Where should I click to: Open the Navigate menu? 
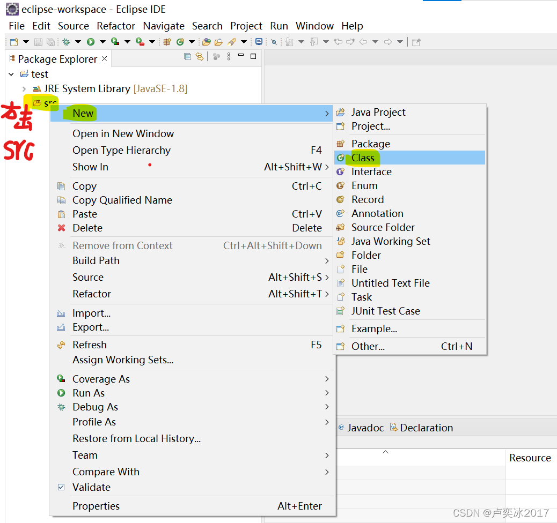click(164, 26)
